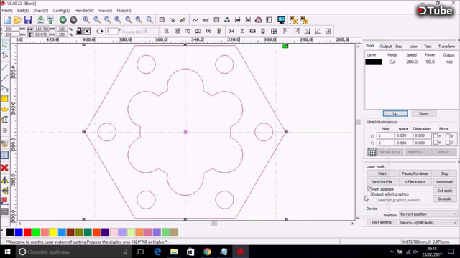Select the Ellipse draw tool
The height and width of the screenshot is (258, 460).
[5, 110]
